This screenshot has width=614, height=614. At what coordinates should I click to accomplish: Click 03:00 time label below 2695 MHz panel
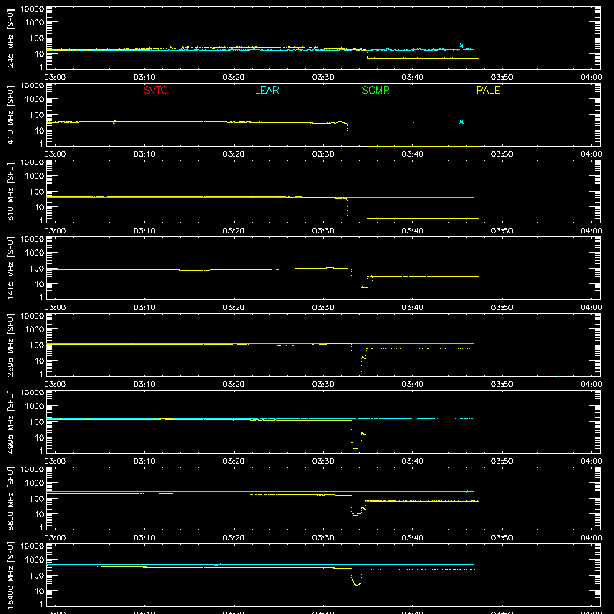[55, 385]
